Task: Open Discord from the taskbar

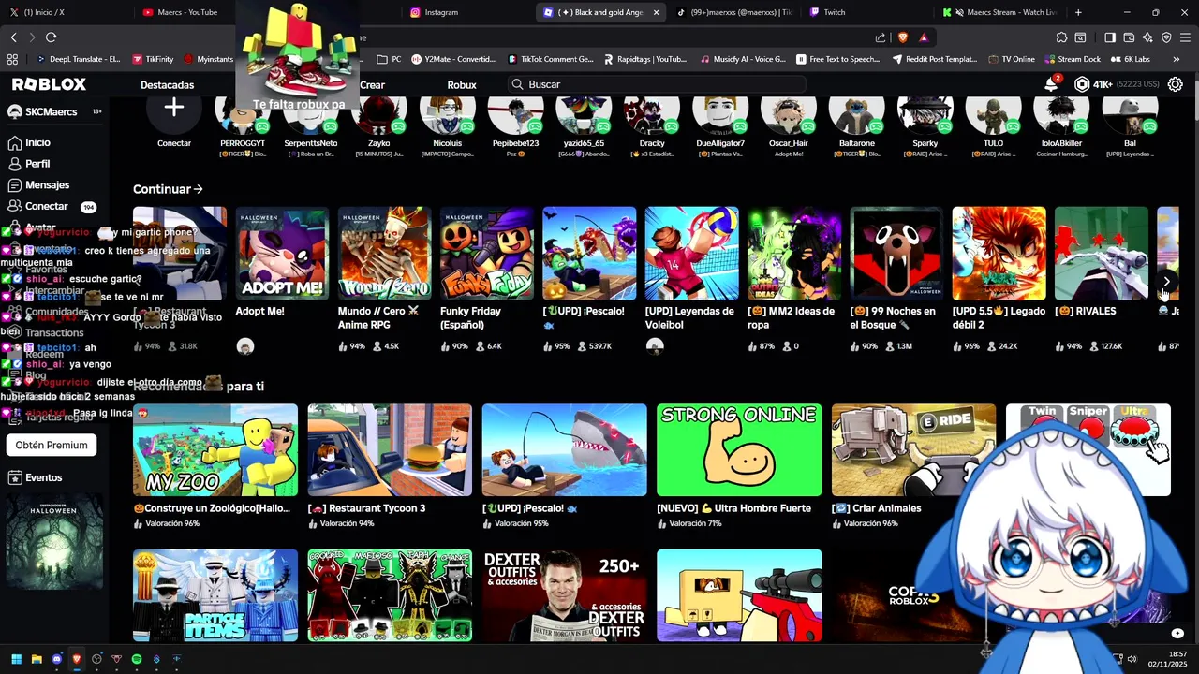Action: pyautogui.click(x=56, y=659)
